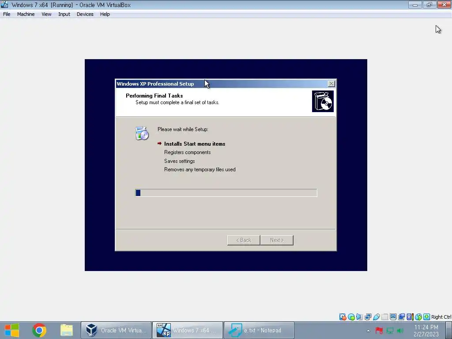Switch to e.txt Notepad taskbar button
The width and height of the screenshot is (452, 339).
coord(259,330)
